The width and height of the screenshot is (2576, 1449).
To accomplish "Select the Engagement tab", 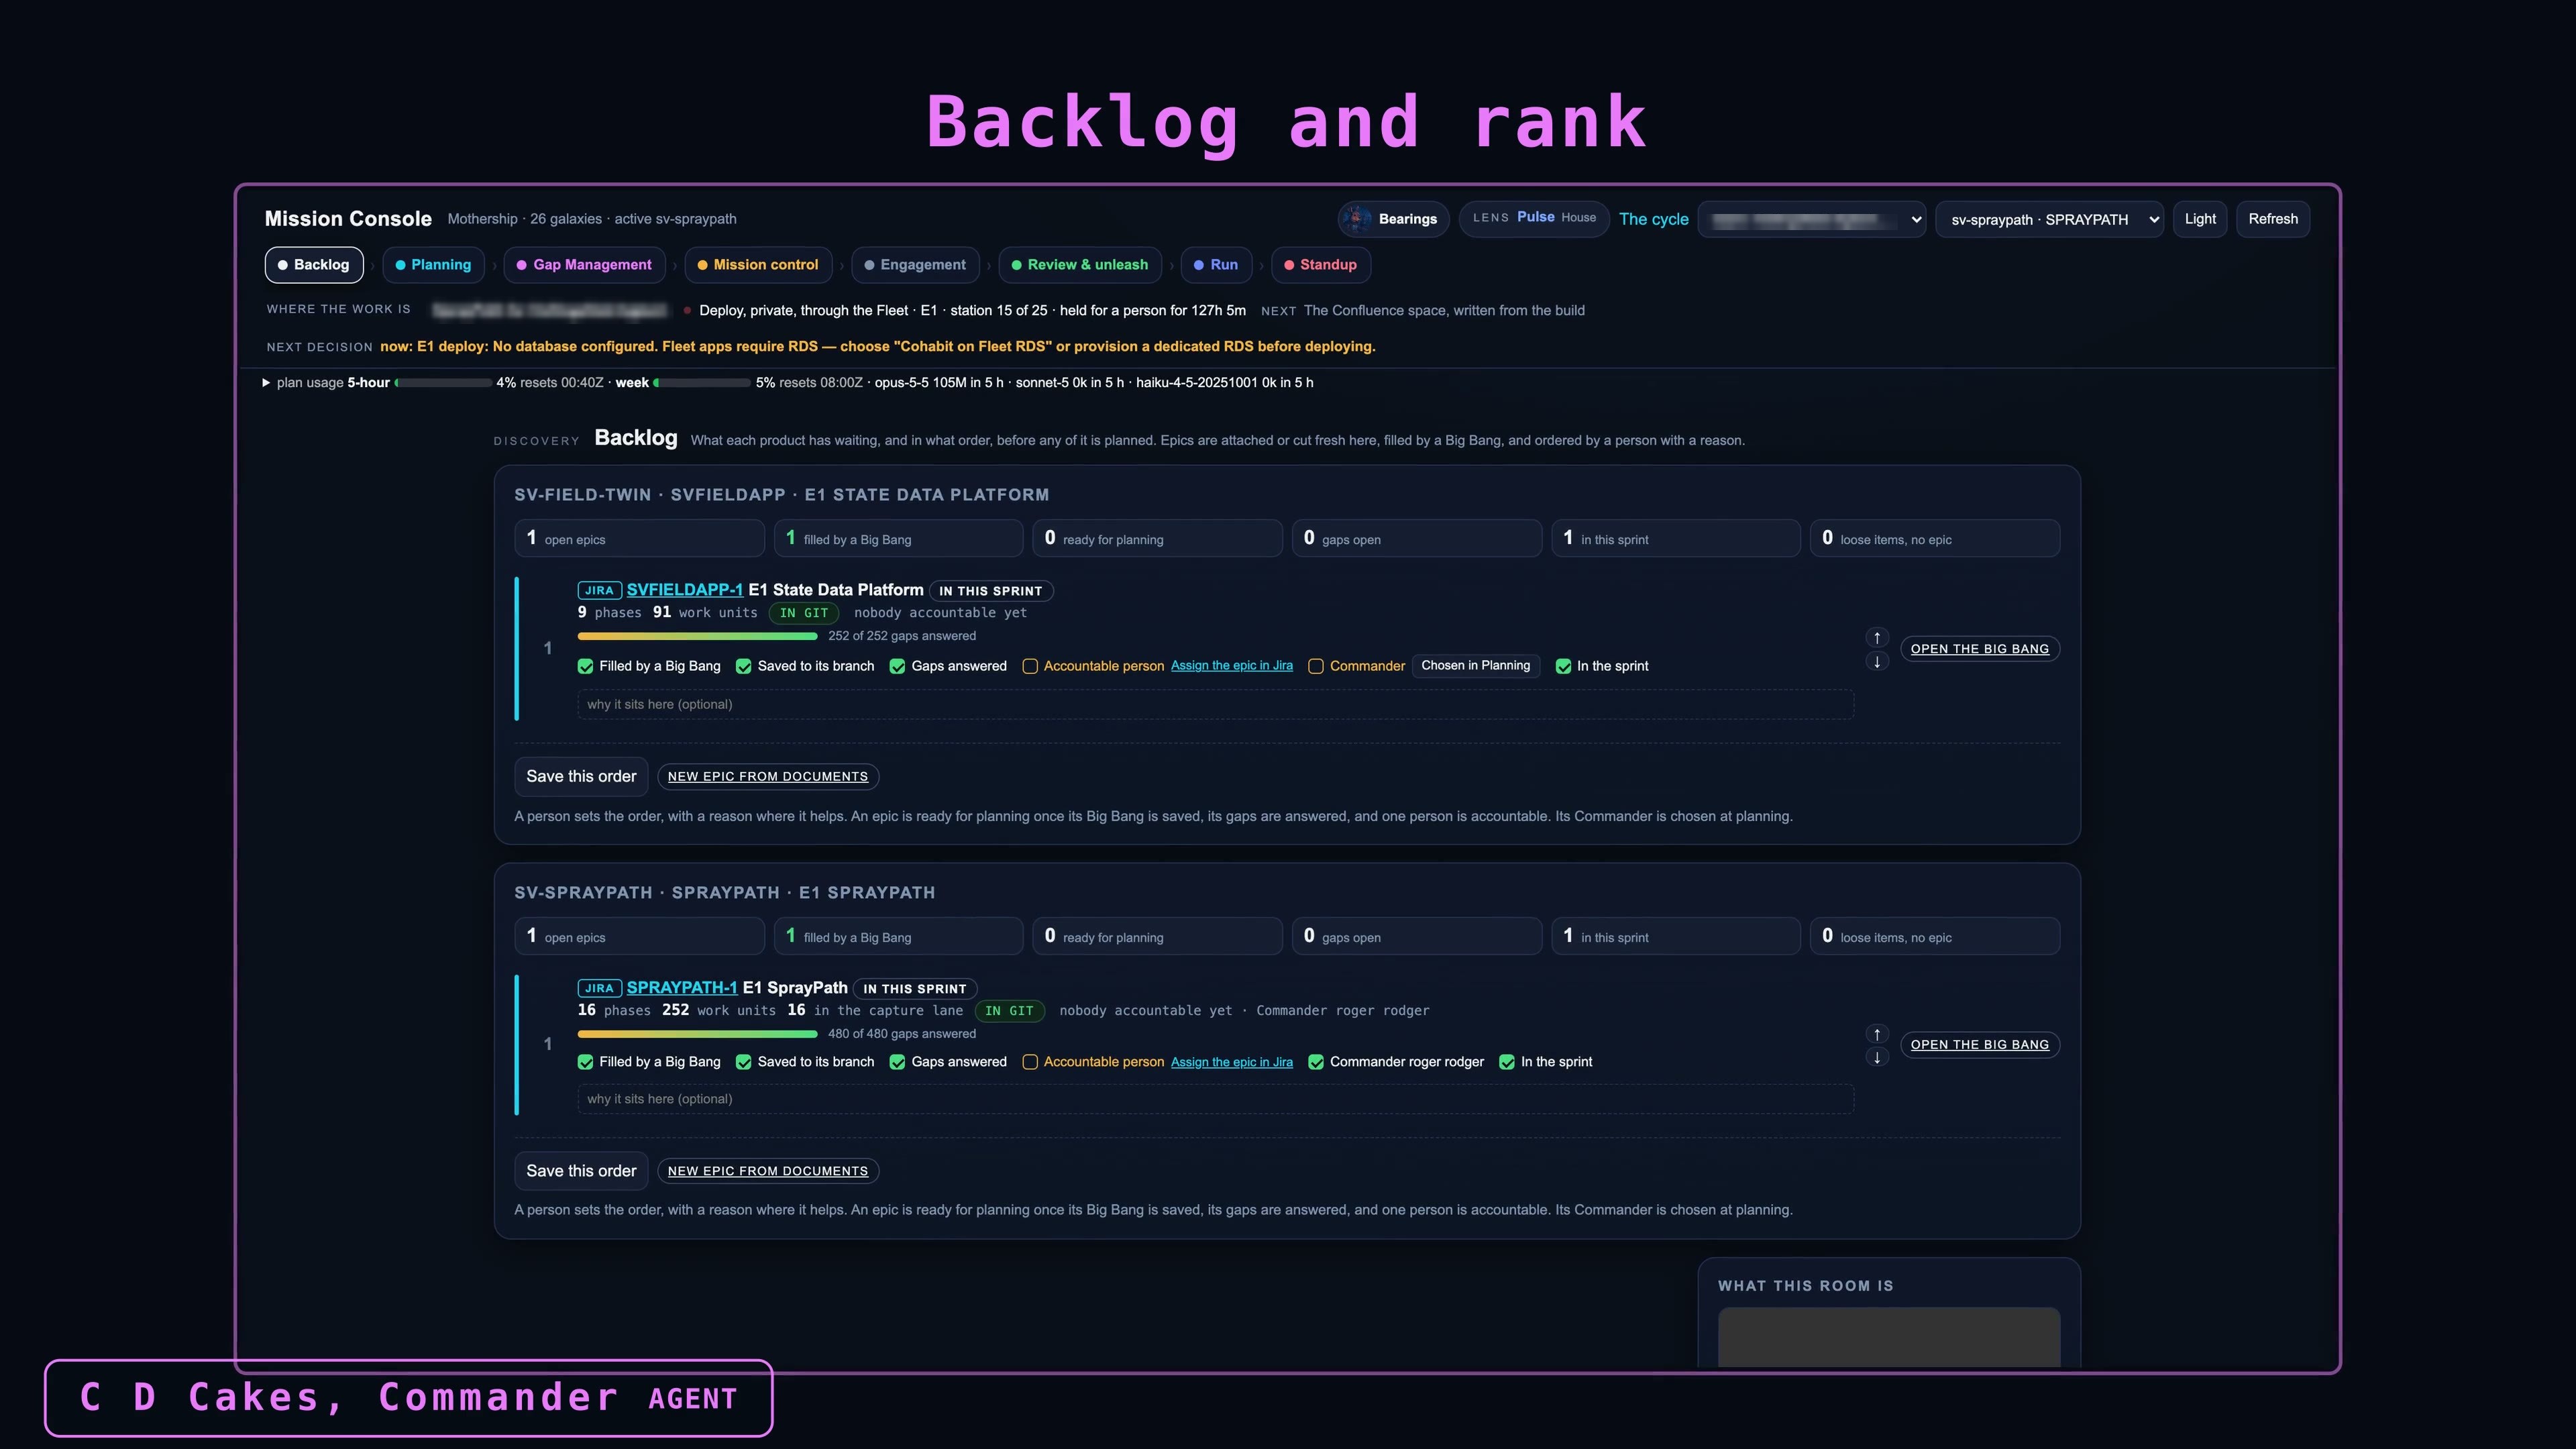I will point(915,265).
